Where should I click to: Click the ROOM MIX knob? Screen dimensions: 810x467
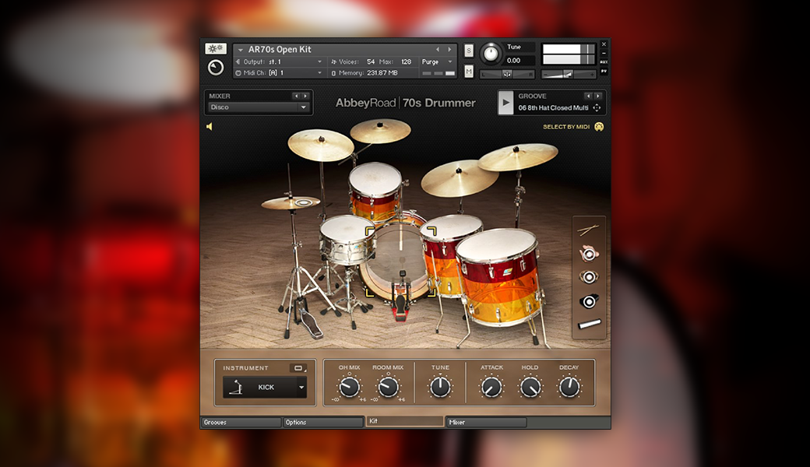coord(388,387)
